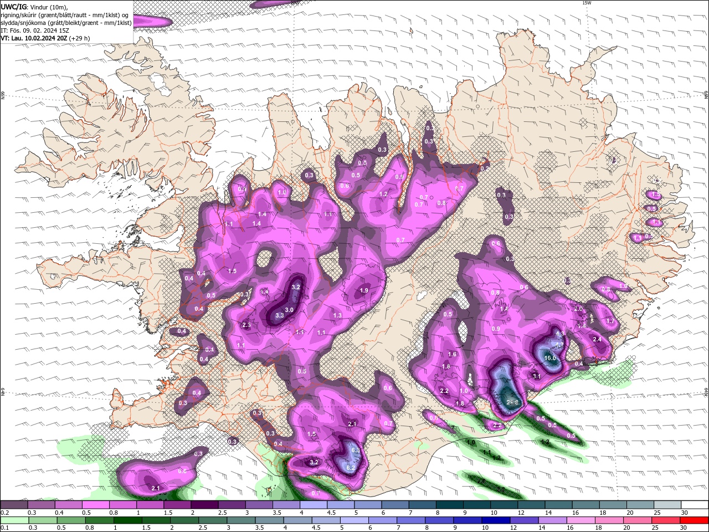Click the 1.6 value on the map
Viewport: 709px width, 532px height.
(452, 354)
